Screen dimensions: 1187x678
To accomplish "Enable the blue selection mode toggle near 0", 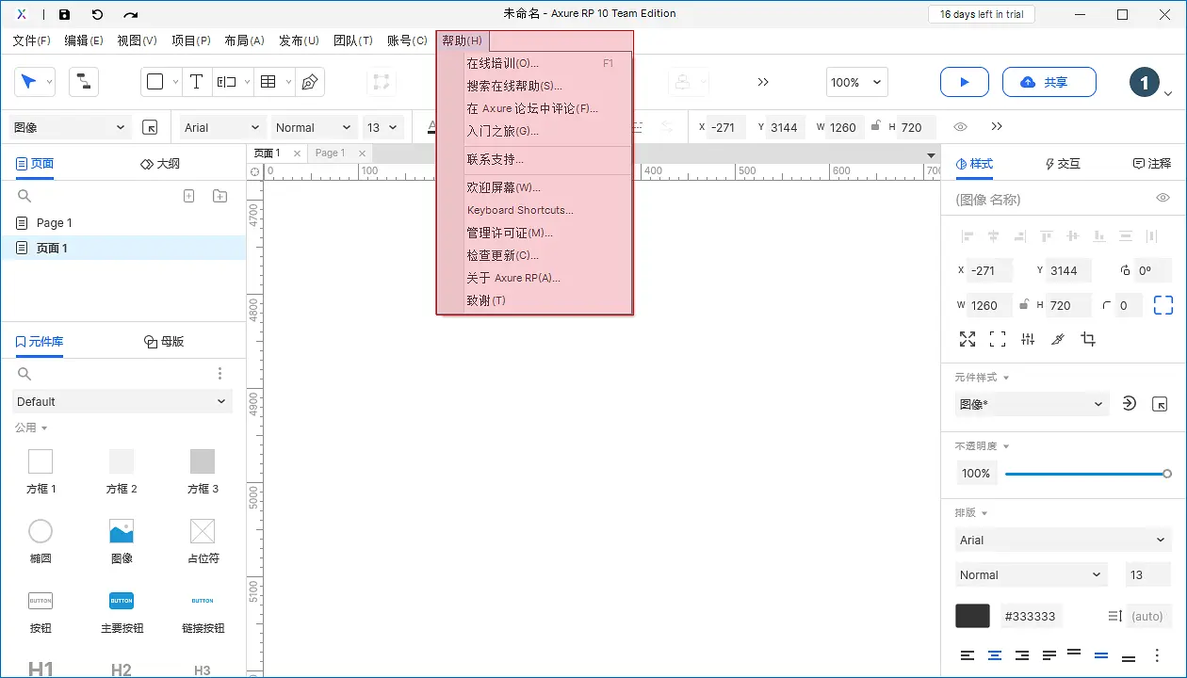I will [x=1164, y=305].
